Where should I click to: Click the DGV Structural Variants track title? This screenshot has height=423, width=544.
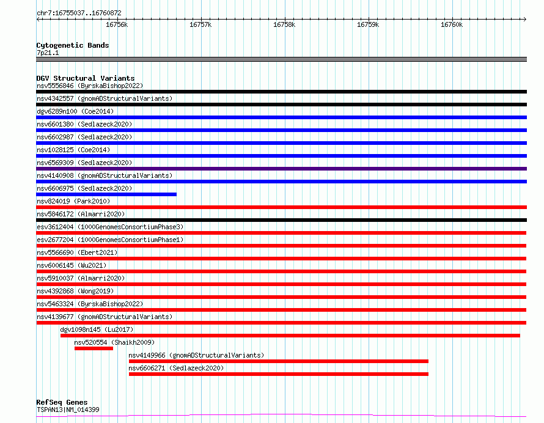[86, 78]
